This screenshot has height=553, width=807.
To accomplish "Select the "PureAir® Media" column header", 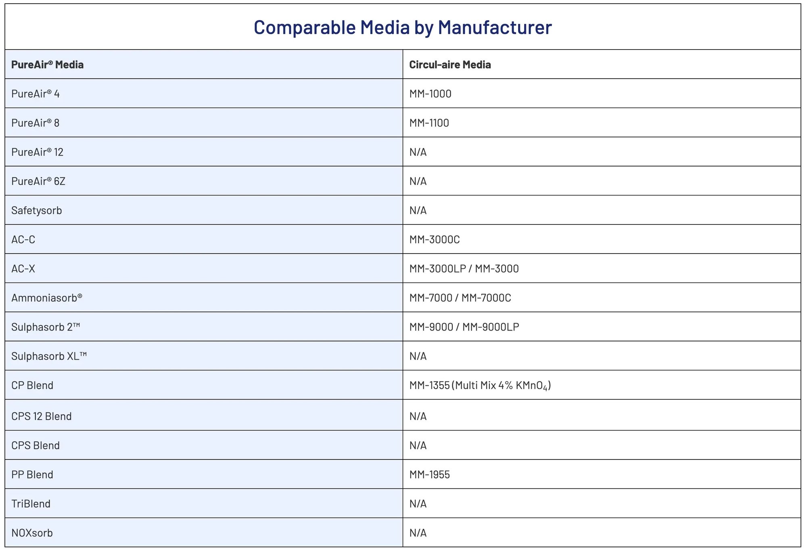I will pyautogui.click(x=48, y=64).
